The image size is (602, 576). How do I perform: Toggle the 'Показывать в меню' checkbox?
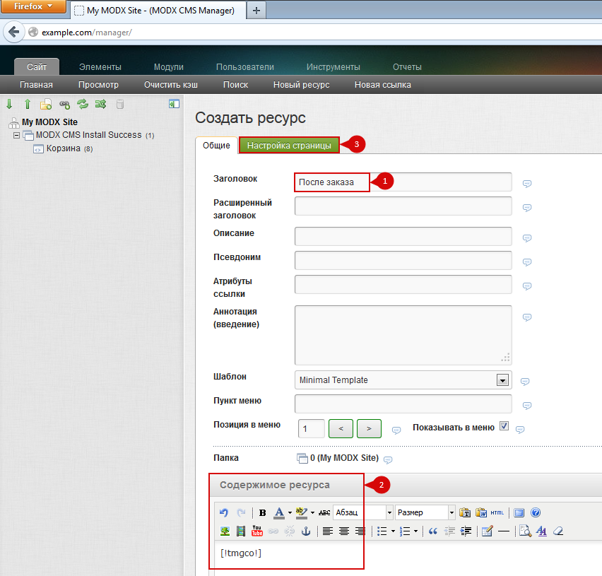(504, 426)
